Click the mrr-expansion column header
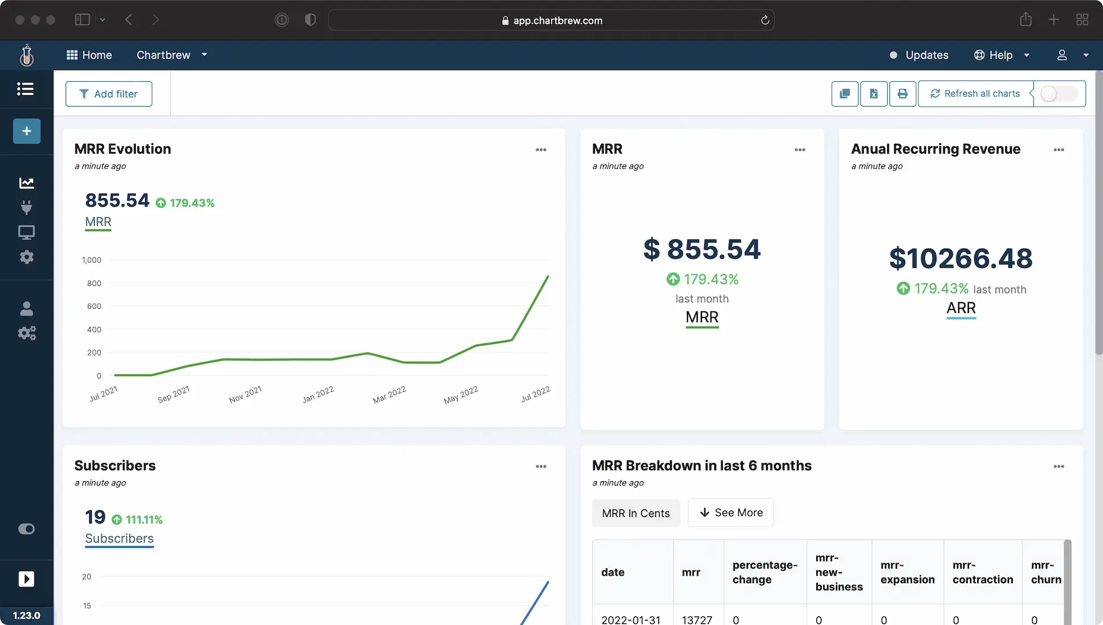1103x625 pixels. [x=907, y=572]
